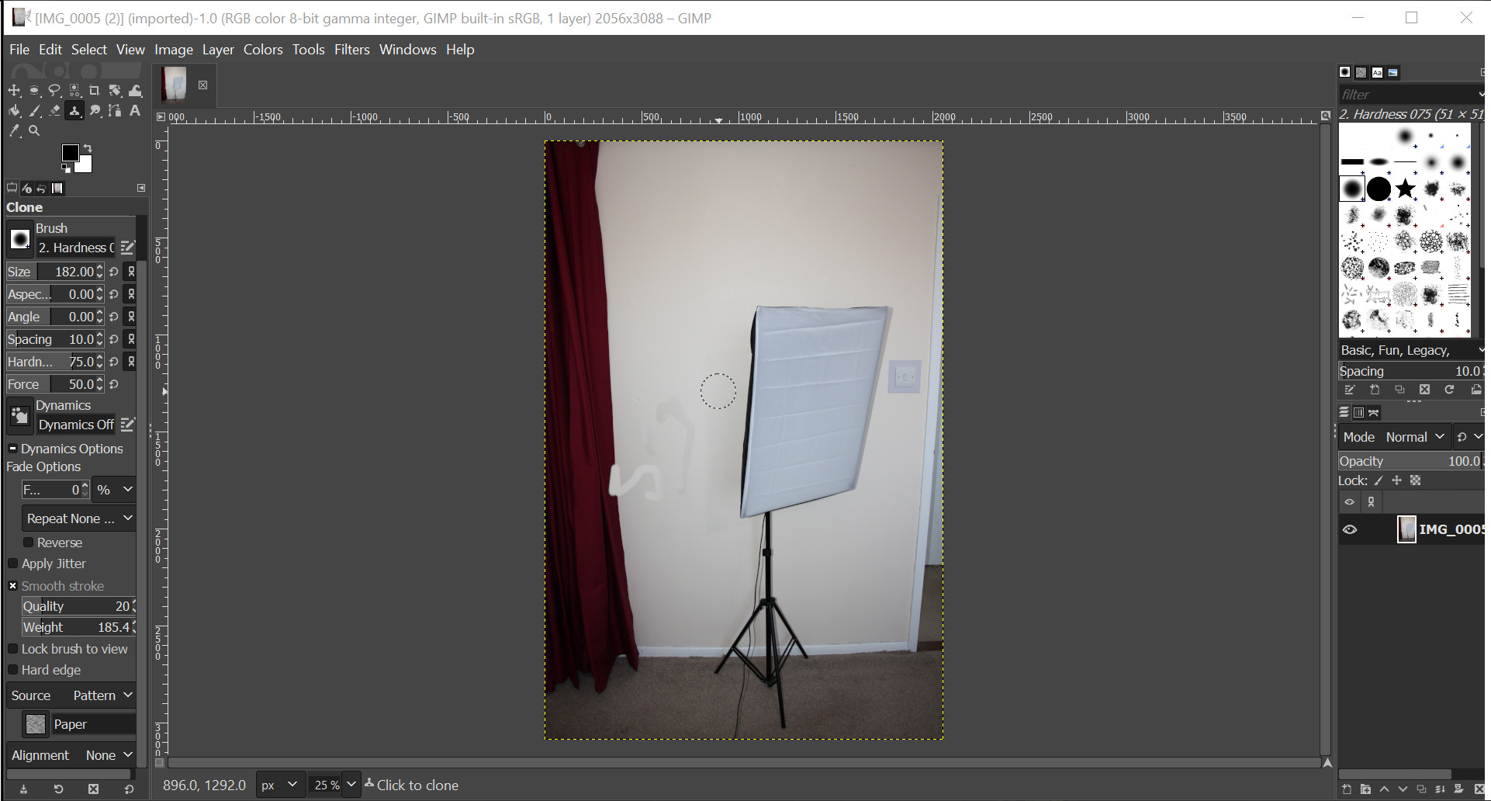Image resolution: width=1491 pixels, height=801 pixels.
Task: Restore tool preset icon in tool options
Action: coord(58,789)
